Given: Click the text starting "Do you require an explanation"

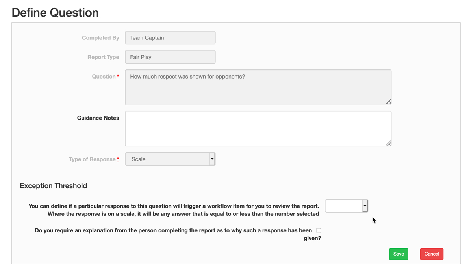Looking at the screenshot, I should click(x=178, y=234).
